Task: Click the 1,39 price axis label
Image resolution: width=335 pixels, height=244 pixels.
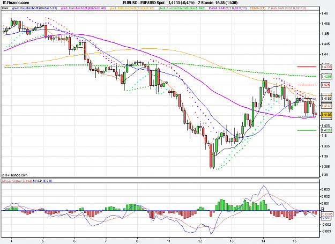Action: pos(325,157)
